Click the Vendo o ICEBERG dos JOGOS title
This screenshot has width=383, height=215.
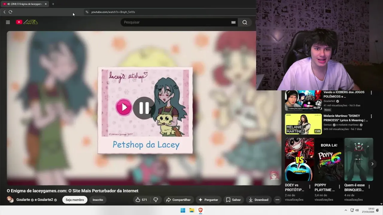pyautogui.click(x=344, y=94)
